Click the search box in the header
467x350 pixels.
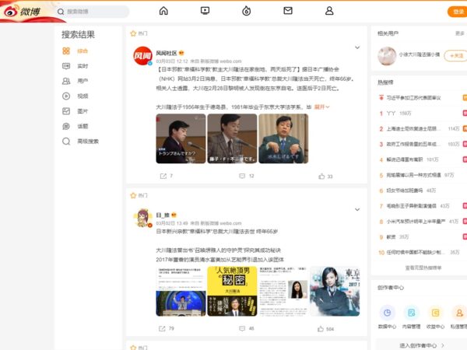[x=93, y=12]
